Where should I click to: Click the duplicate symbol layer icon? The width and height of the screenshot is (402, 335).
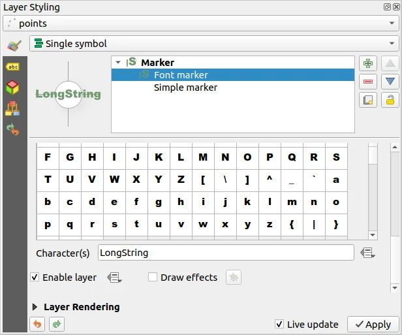[x=368, y=100]
